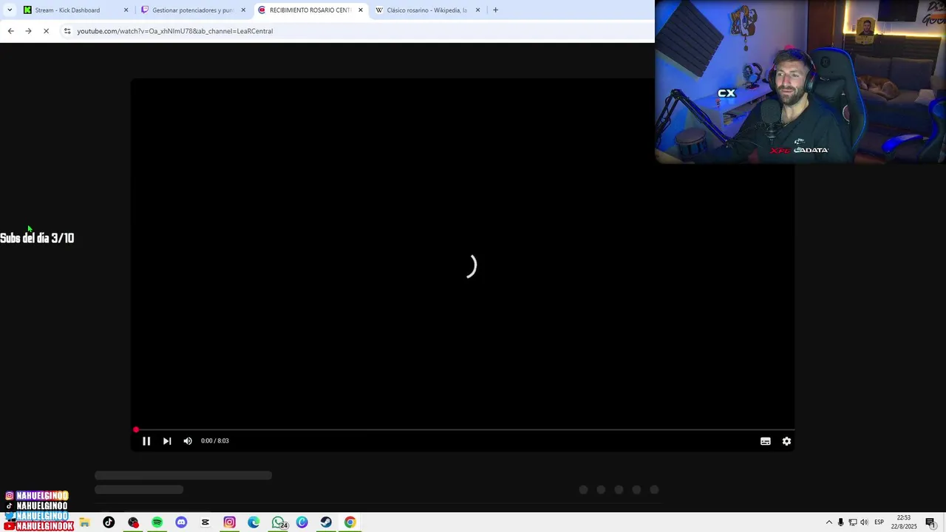Change the ESP input language
This screenshot has width=946, height=532.
pos(879,522)
